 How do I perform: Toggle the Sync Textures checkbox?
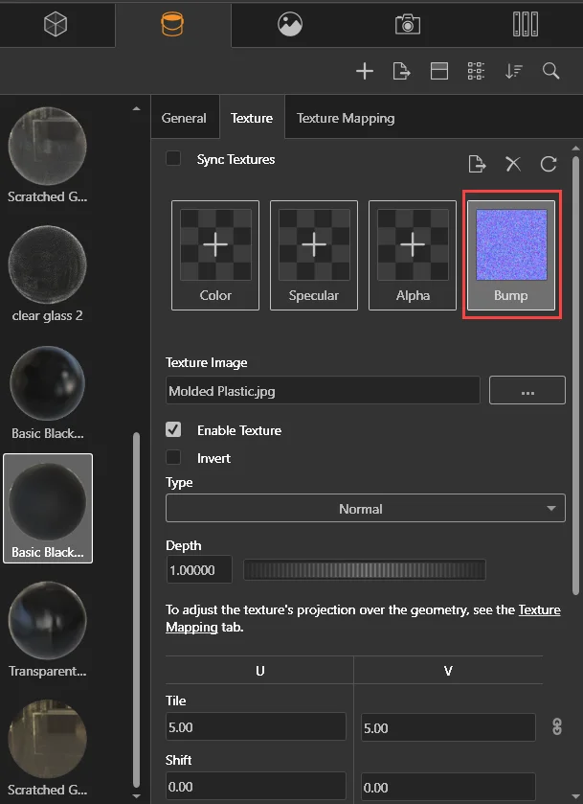pyautogui.click(x=173, y=159)
